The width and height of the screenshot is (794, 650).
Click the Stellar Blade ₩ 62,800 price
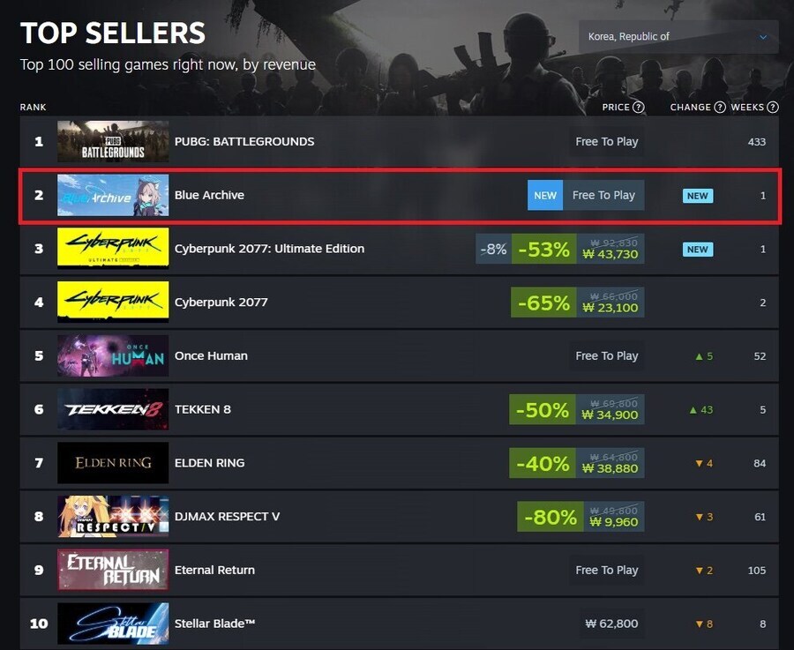[611, 624]
